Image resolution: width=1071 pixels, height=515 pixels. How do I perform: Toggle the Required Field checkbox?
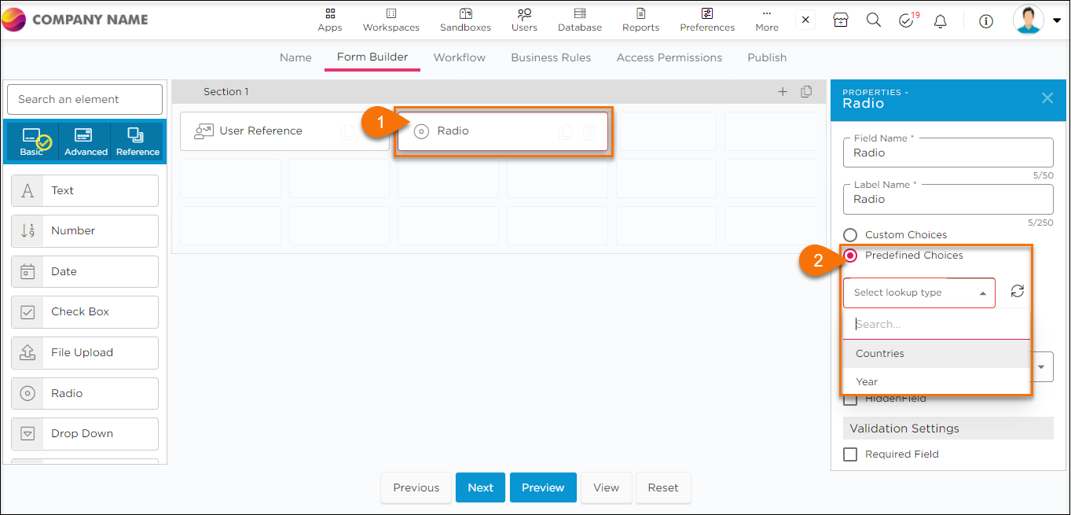[x=850, y=454]
